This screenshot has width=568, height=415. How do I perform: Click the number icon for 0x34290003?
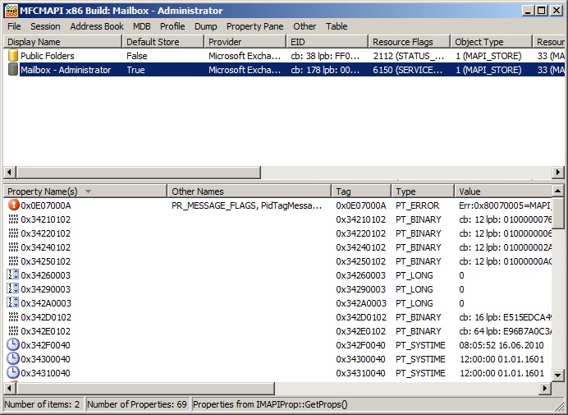click(x=13, y=289)
